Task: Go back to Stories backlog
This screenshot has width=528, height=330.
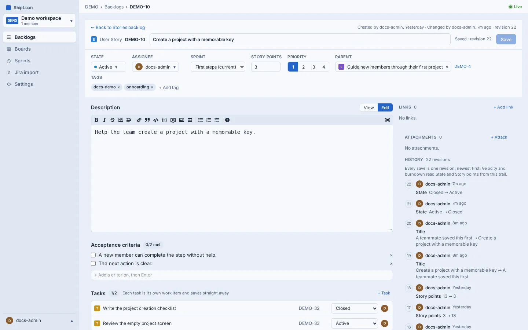Action: [118, 27]
